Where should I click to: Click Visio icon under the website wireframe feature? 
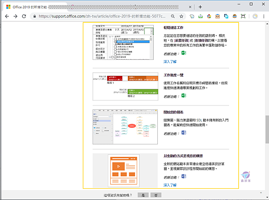[x=184, y=176]
